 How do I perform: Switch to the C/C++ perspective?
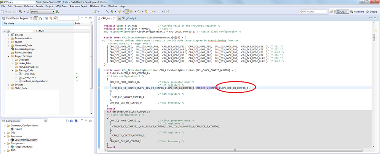(342, 11)
